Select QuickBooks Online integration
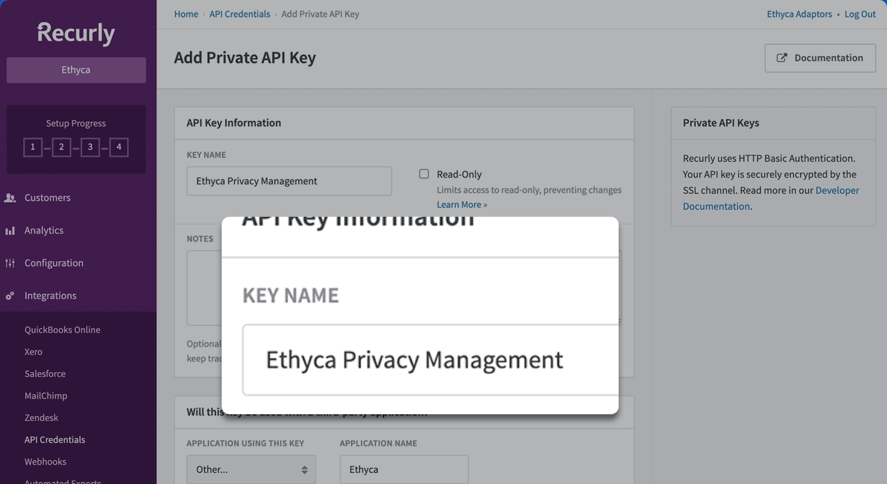The image size is (887, 484). pyautogui.click(x=62, y=330)
